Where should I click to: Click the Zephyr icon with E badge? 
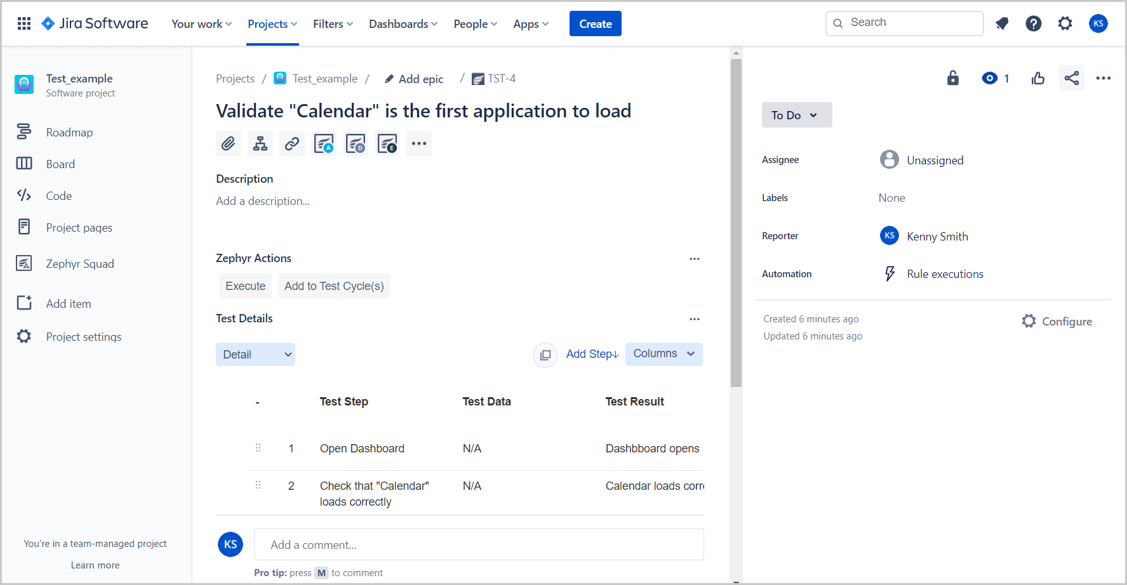[x=387, y=143]
